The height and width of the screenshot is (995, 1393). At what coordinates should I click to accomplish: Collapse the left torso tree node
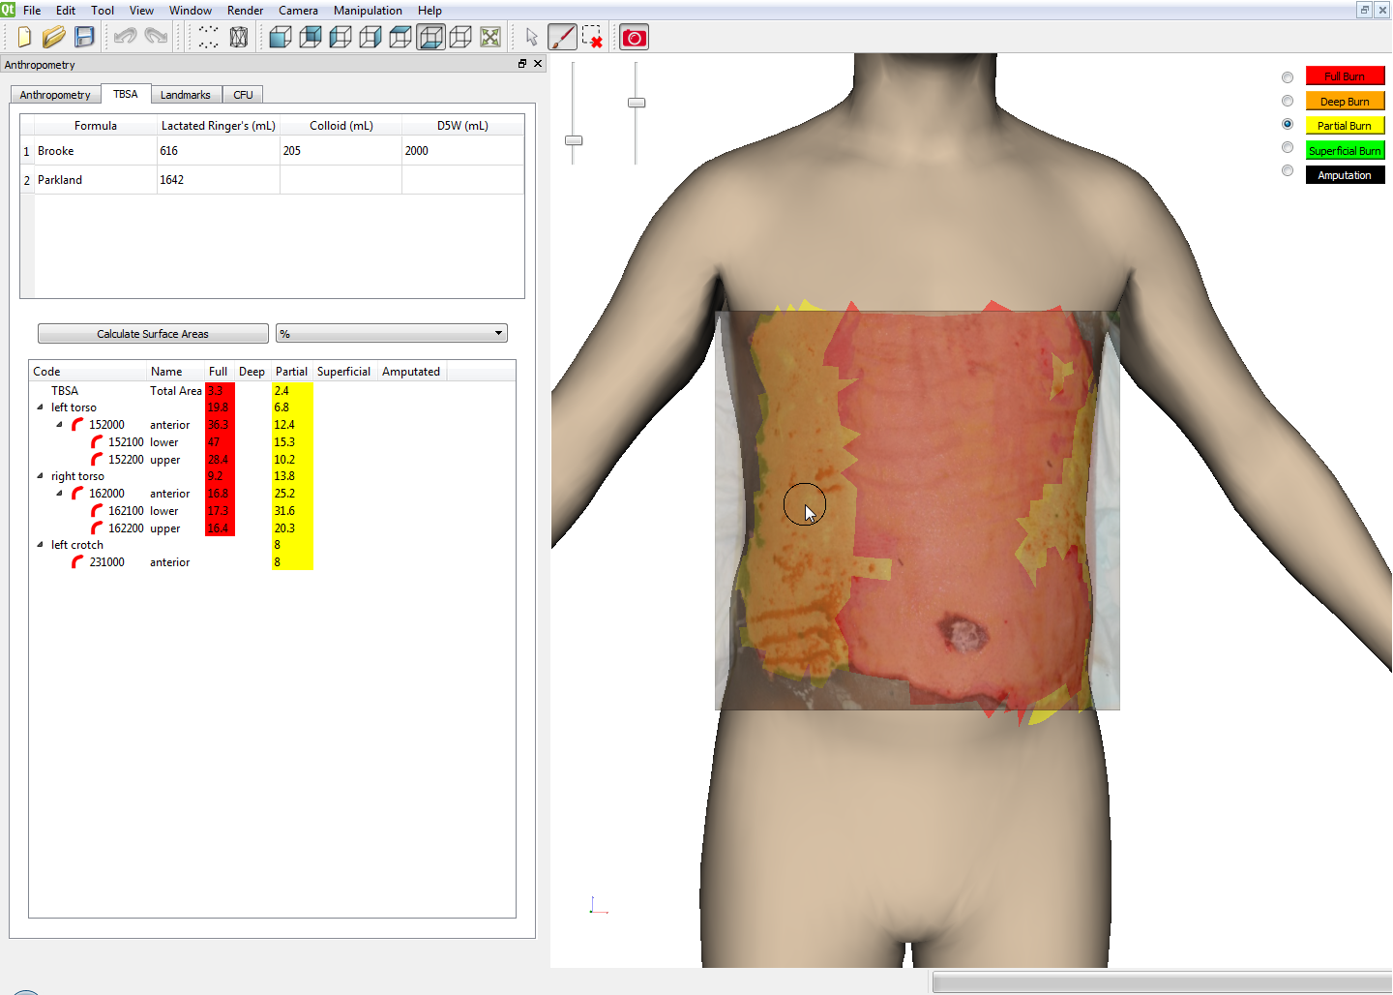[40, 407]
